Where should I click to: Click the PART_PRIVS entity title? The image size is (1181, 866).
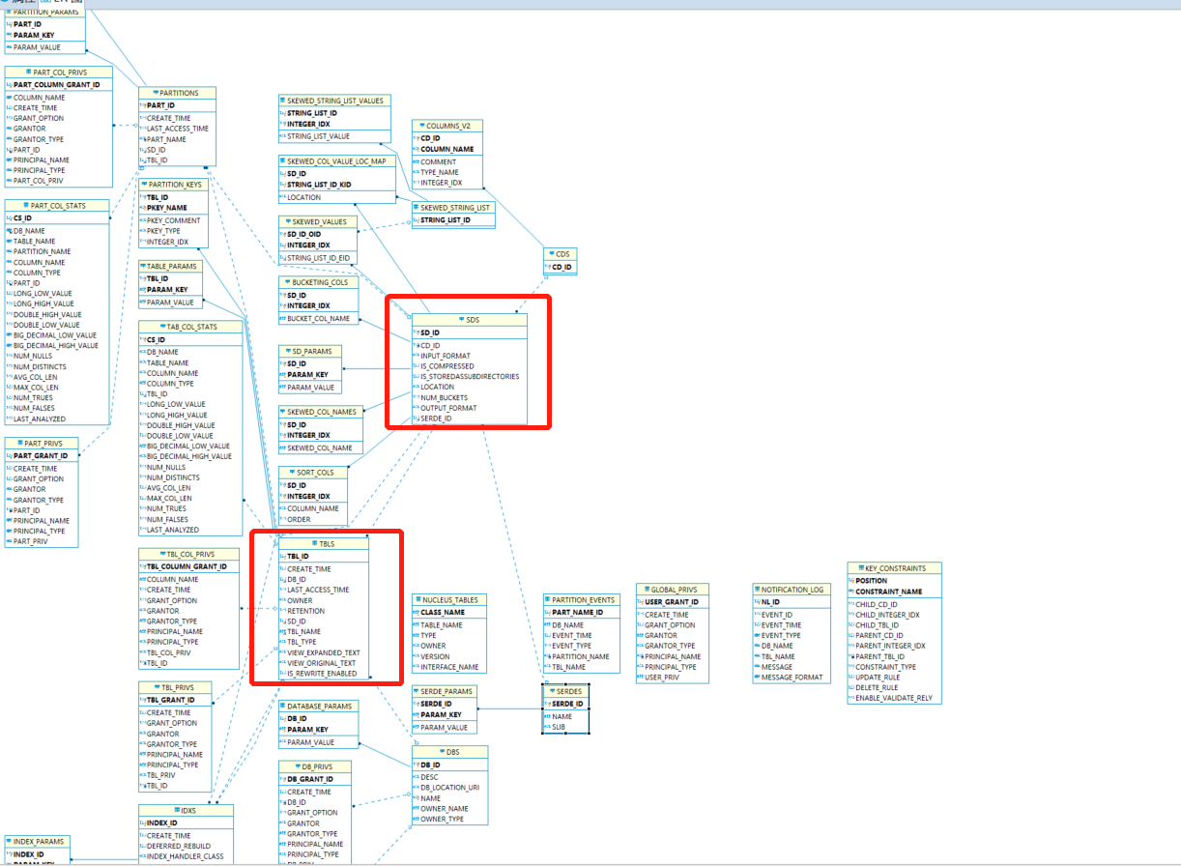coord(42,444)
